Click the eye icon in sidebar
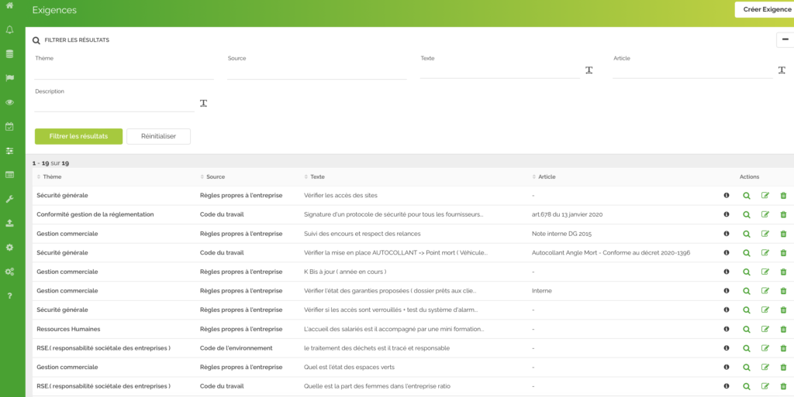Image resolution: width=794 pixels, height=397 pixels. [9, 102]
